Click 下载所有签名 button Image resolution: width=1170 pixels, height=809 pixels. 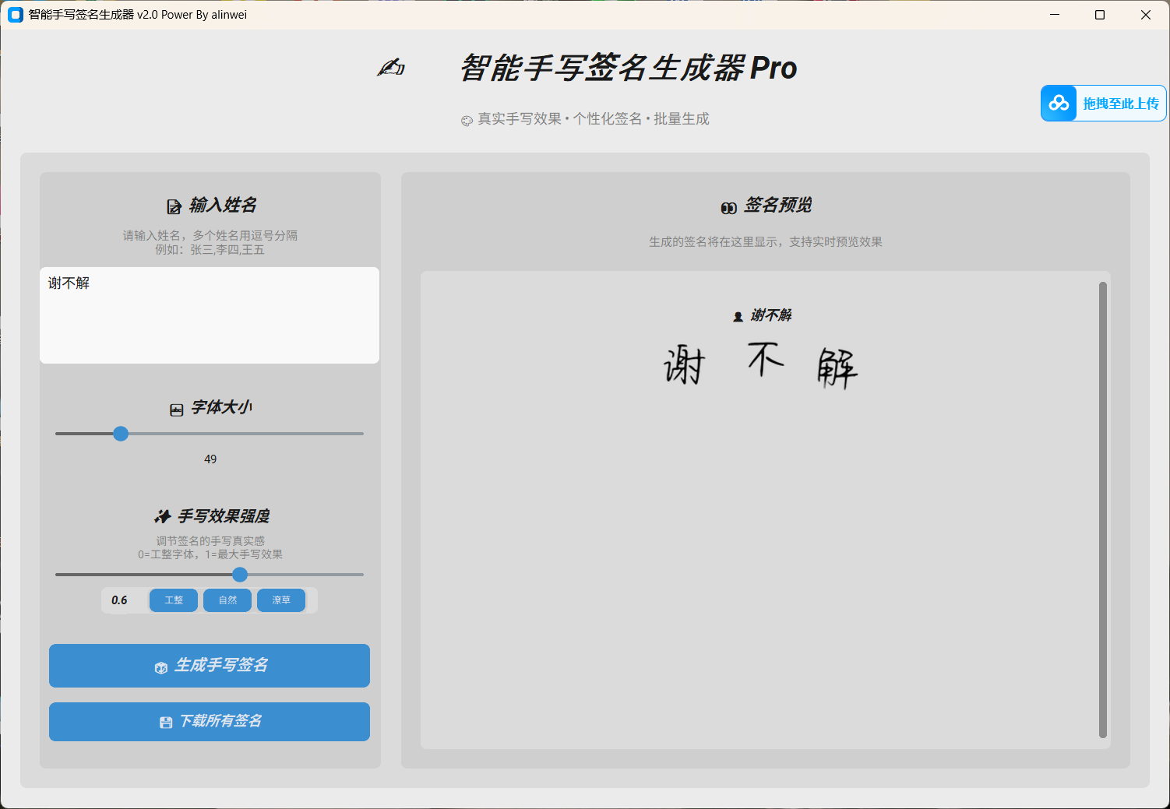(210, 722)
